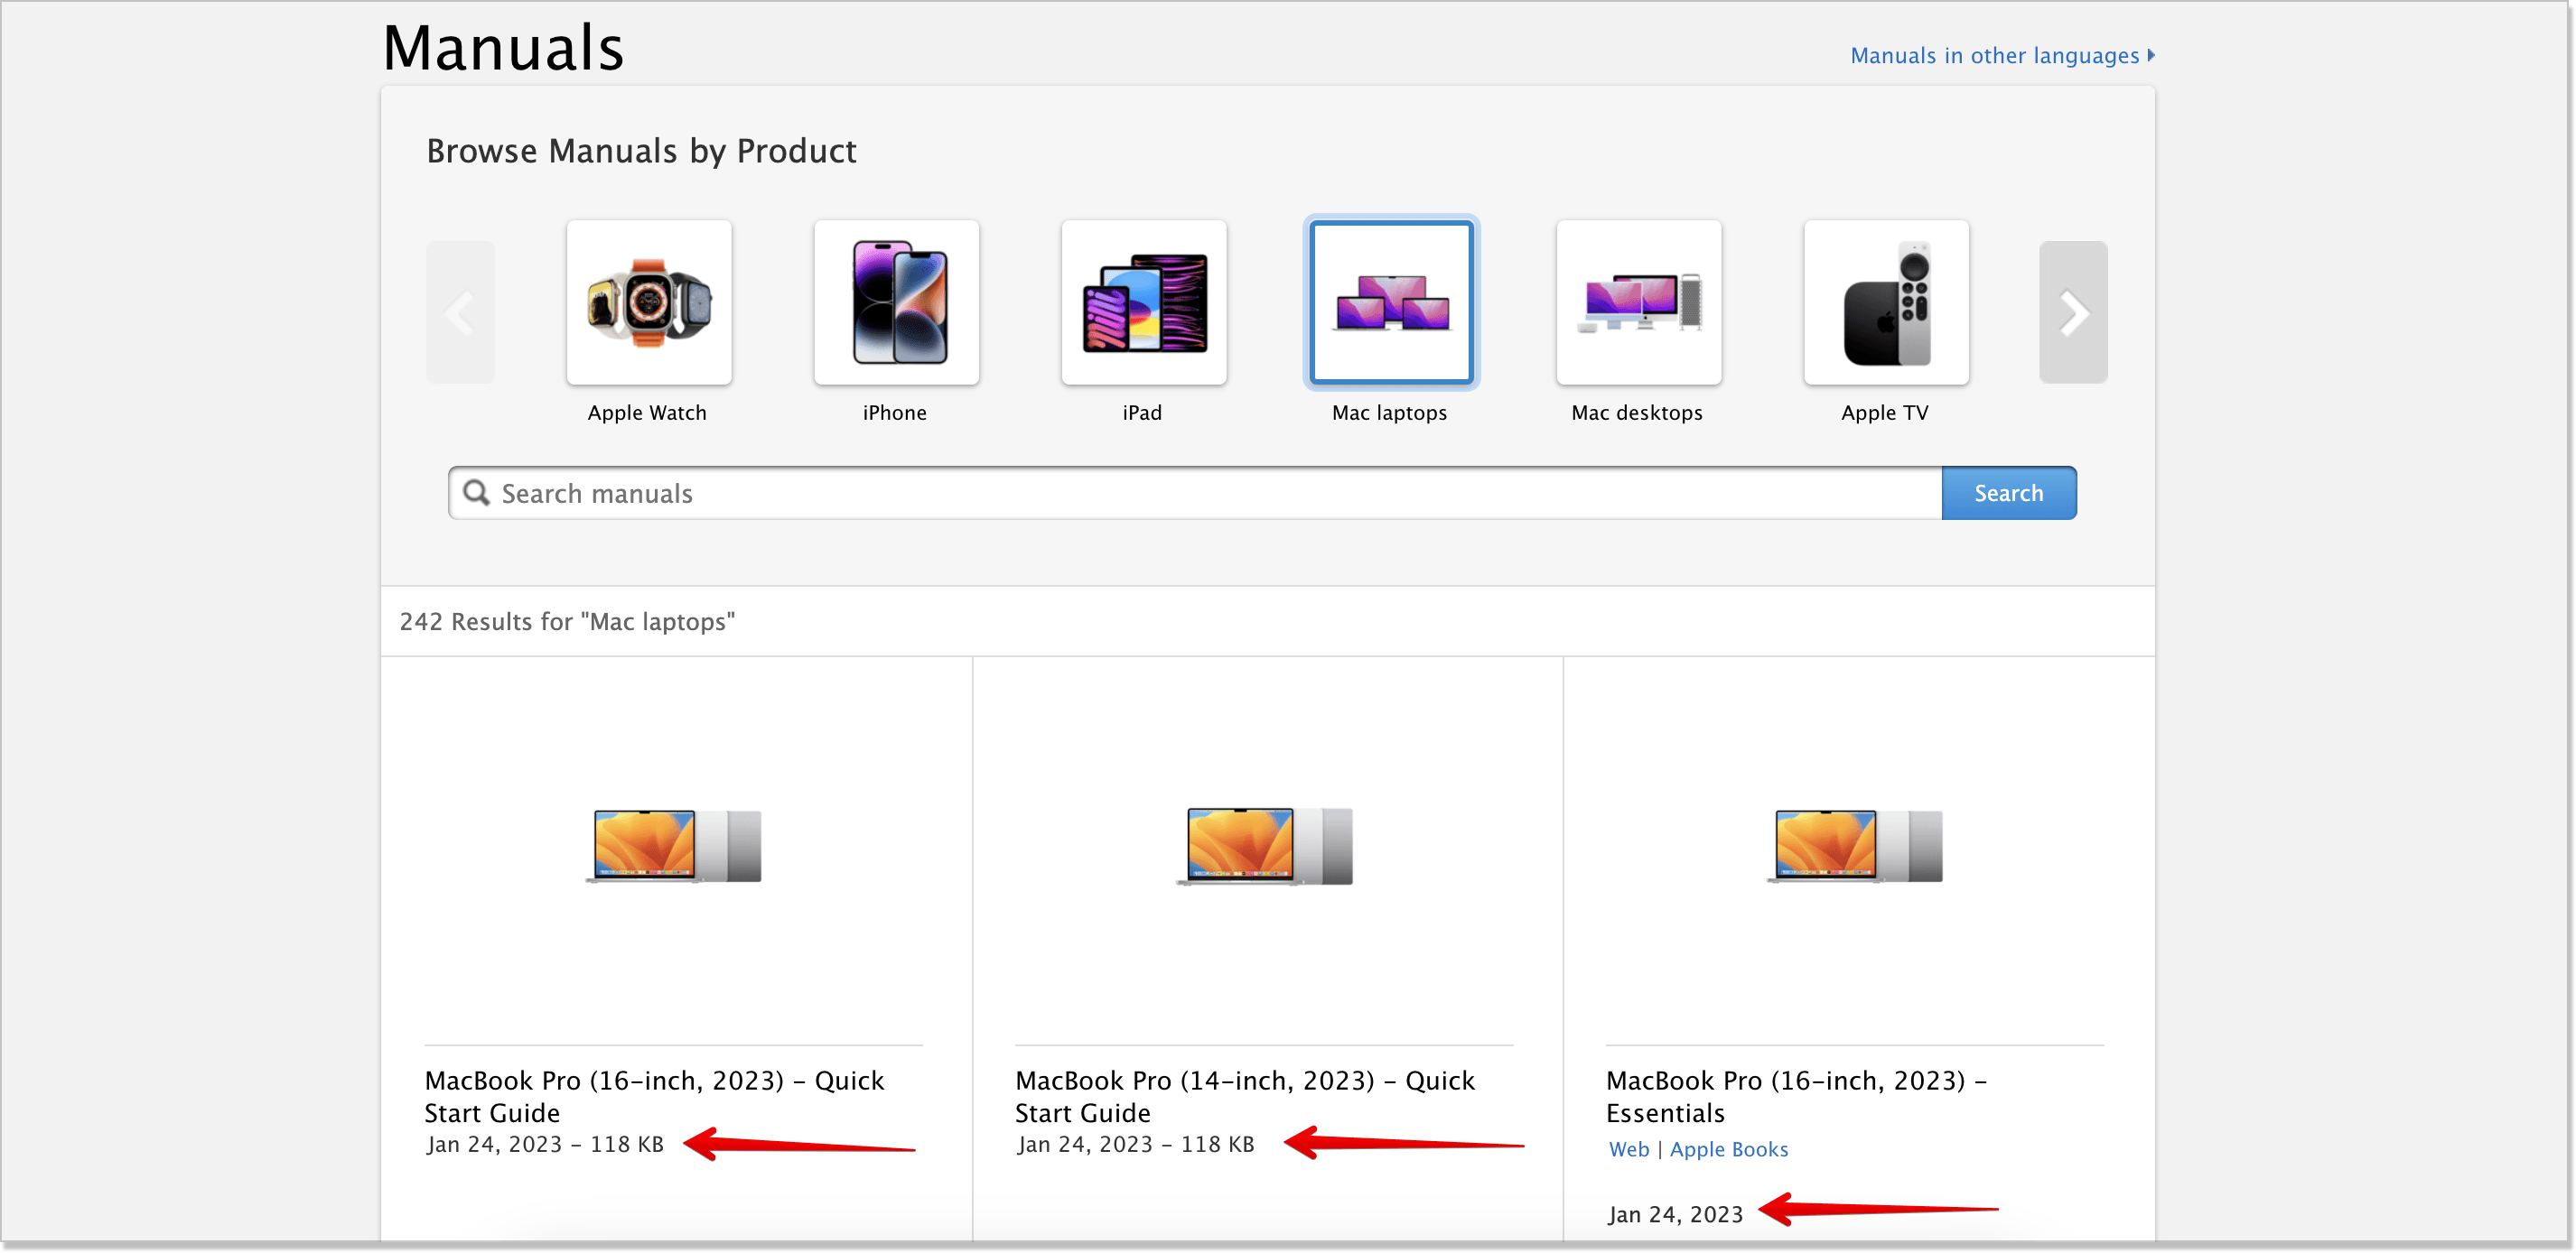This screenshot has height=1253, width=2576.
Task: Click the 242 Results for "Mac laptops" text
Action: (567, 621)
